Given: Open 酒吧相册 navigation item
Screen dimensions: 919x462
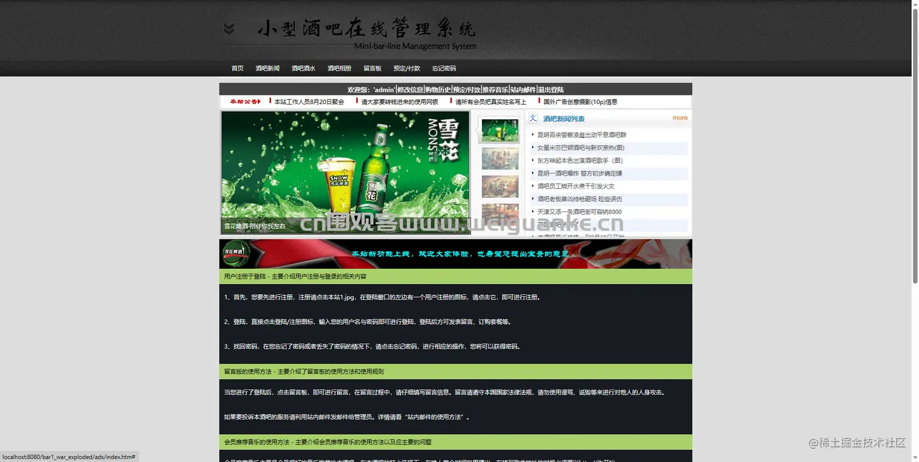Looking at the screenshot, I should pos(339,69).
